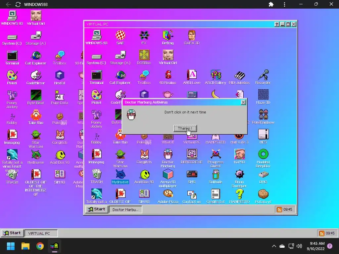Open File Explorer from Windows taskbar
The width and height of the screenshot is (339, 254).
click(x=25, y=246)
